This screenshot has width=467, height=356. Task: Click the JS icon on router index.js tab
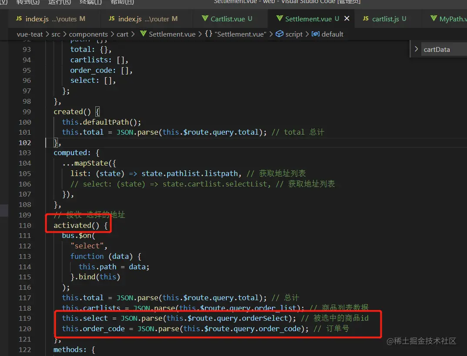click(x=112, y=18)
